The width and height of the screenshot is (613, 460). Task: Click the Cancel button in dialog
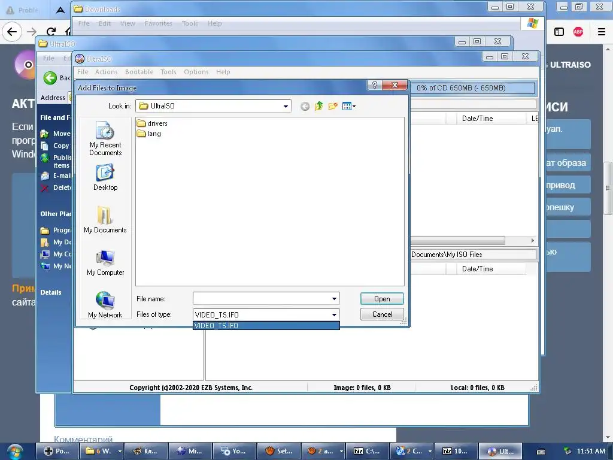382,314
